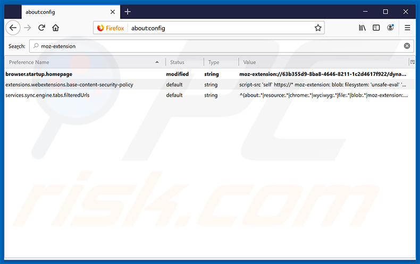Sort by the Value column header
The width and height of the screenshot is (420, 264).
click(x=324, y=62)
